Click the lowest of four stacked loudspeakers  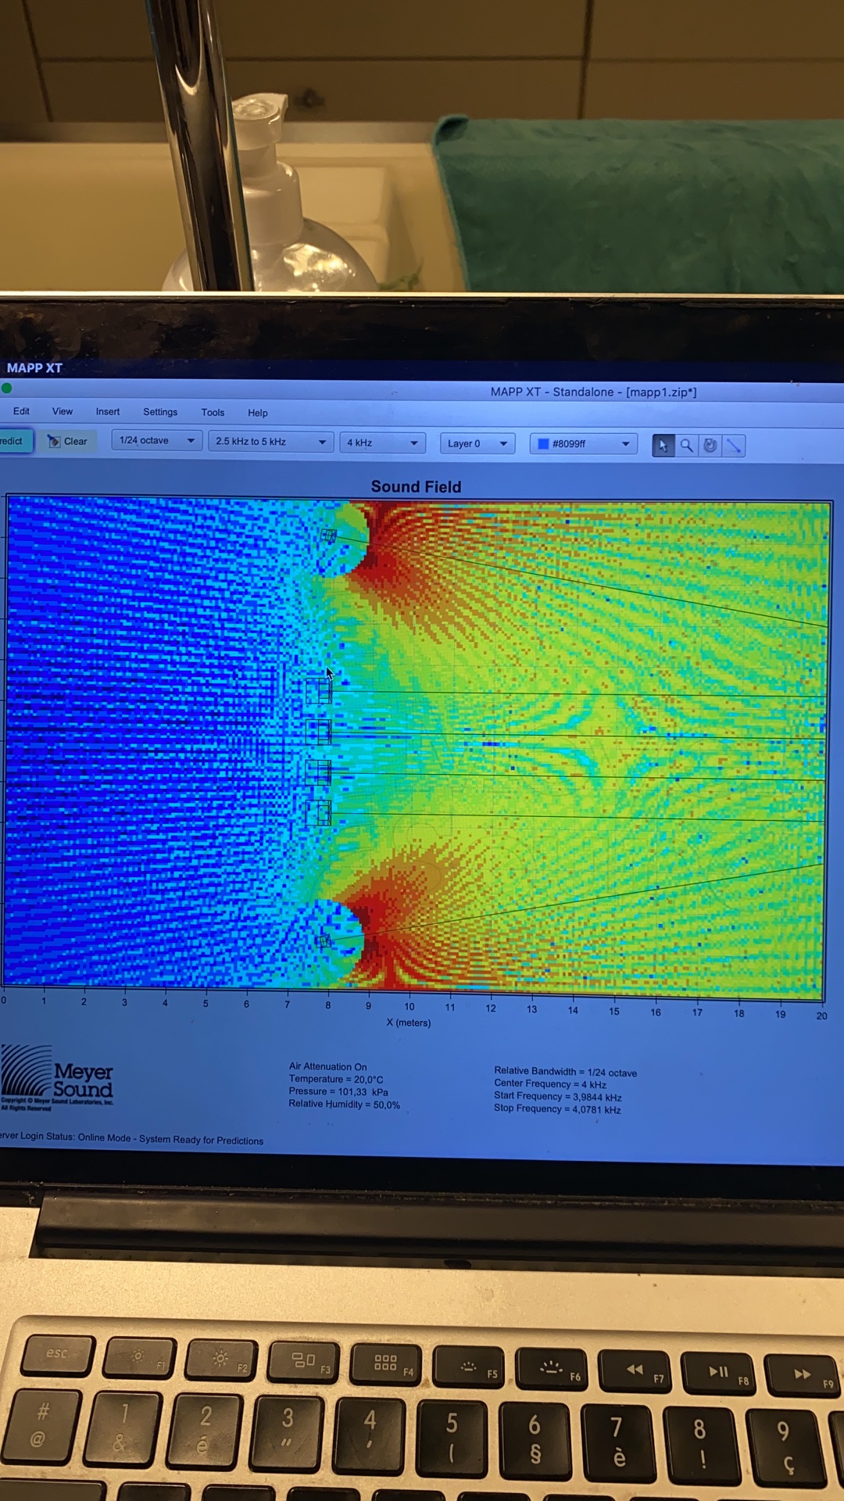pyautogui.click(x=318, y=813)
